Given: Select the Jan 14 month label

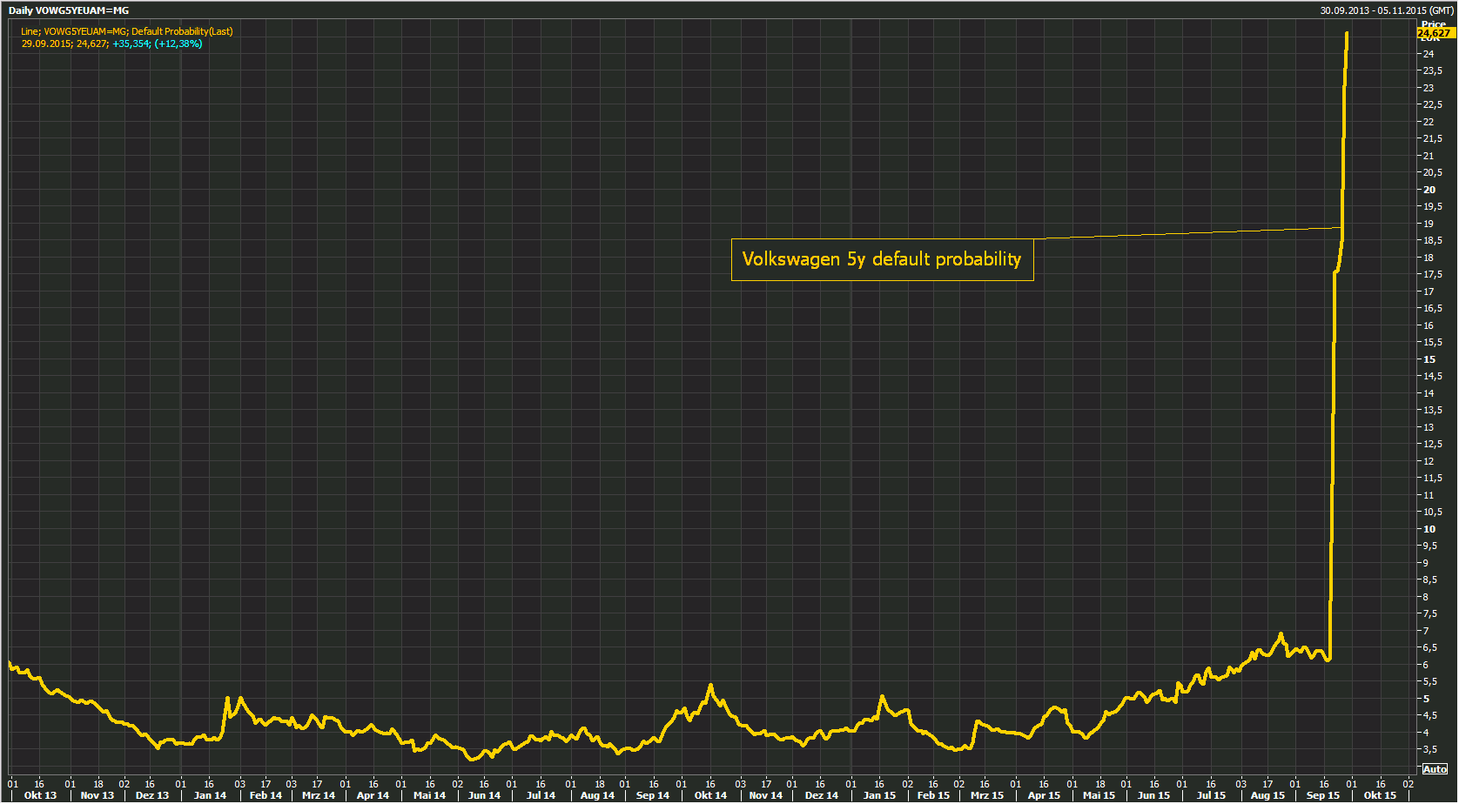Looking at the screenshot, I should (x=210, y=795).
